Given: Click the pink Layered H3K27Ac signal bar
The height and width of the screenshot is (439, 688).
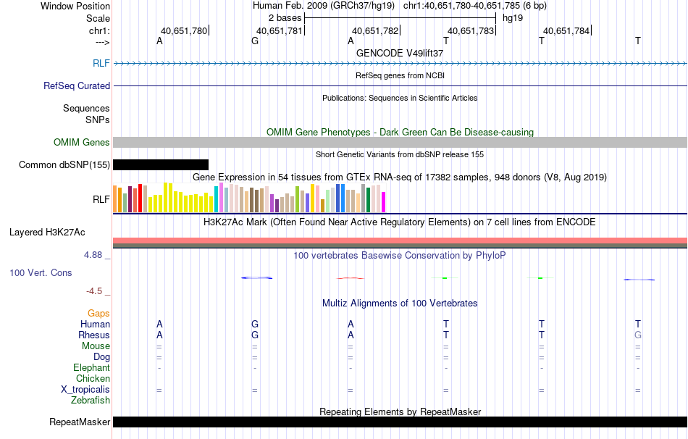Looking at the screenshot, I should click(400, 241).
